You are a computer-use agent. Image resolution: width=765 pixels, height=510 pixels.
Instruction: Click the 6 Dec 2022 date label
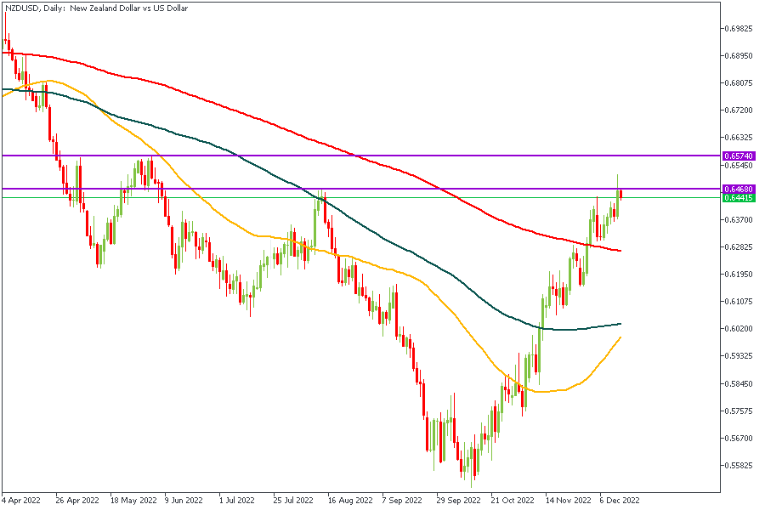(x=620, y=501)
